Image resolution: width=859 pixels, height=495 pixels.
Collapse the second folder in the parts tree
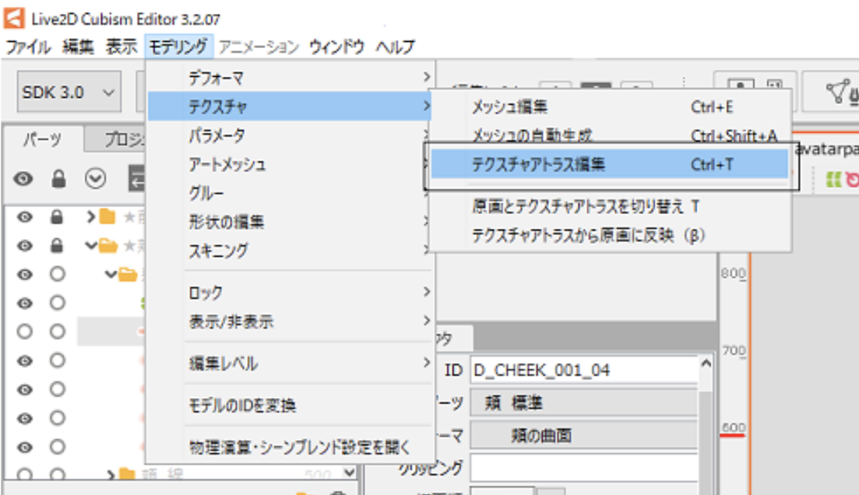coord(91,247)
